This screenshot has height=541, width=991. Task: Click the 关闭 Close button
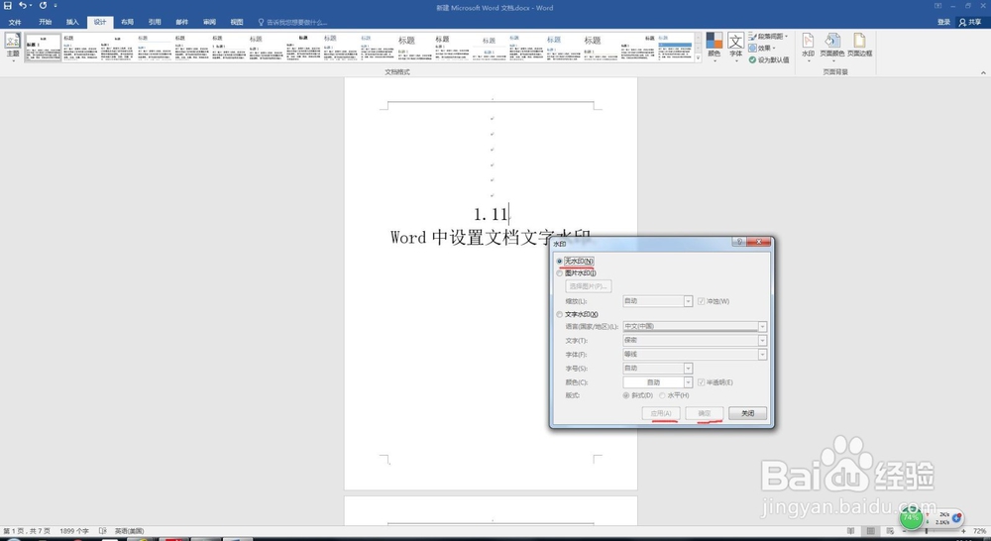[x=747, y=413]
